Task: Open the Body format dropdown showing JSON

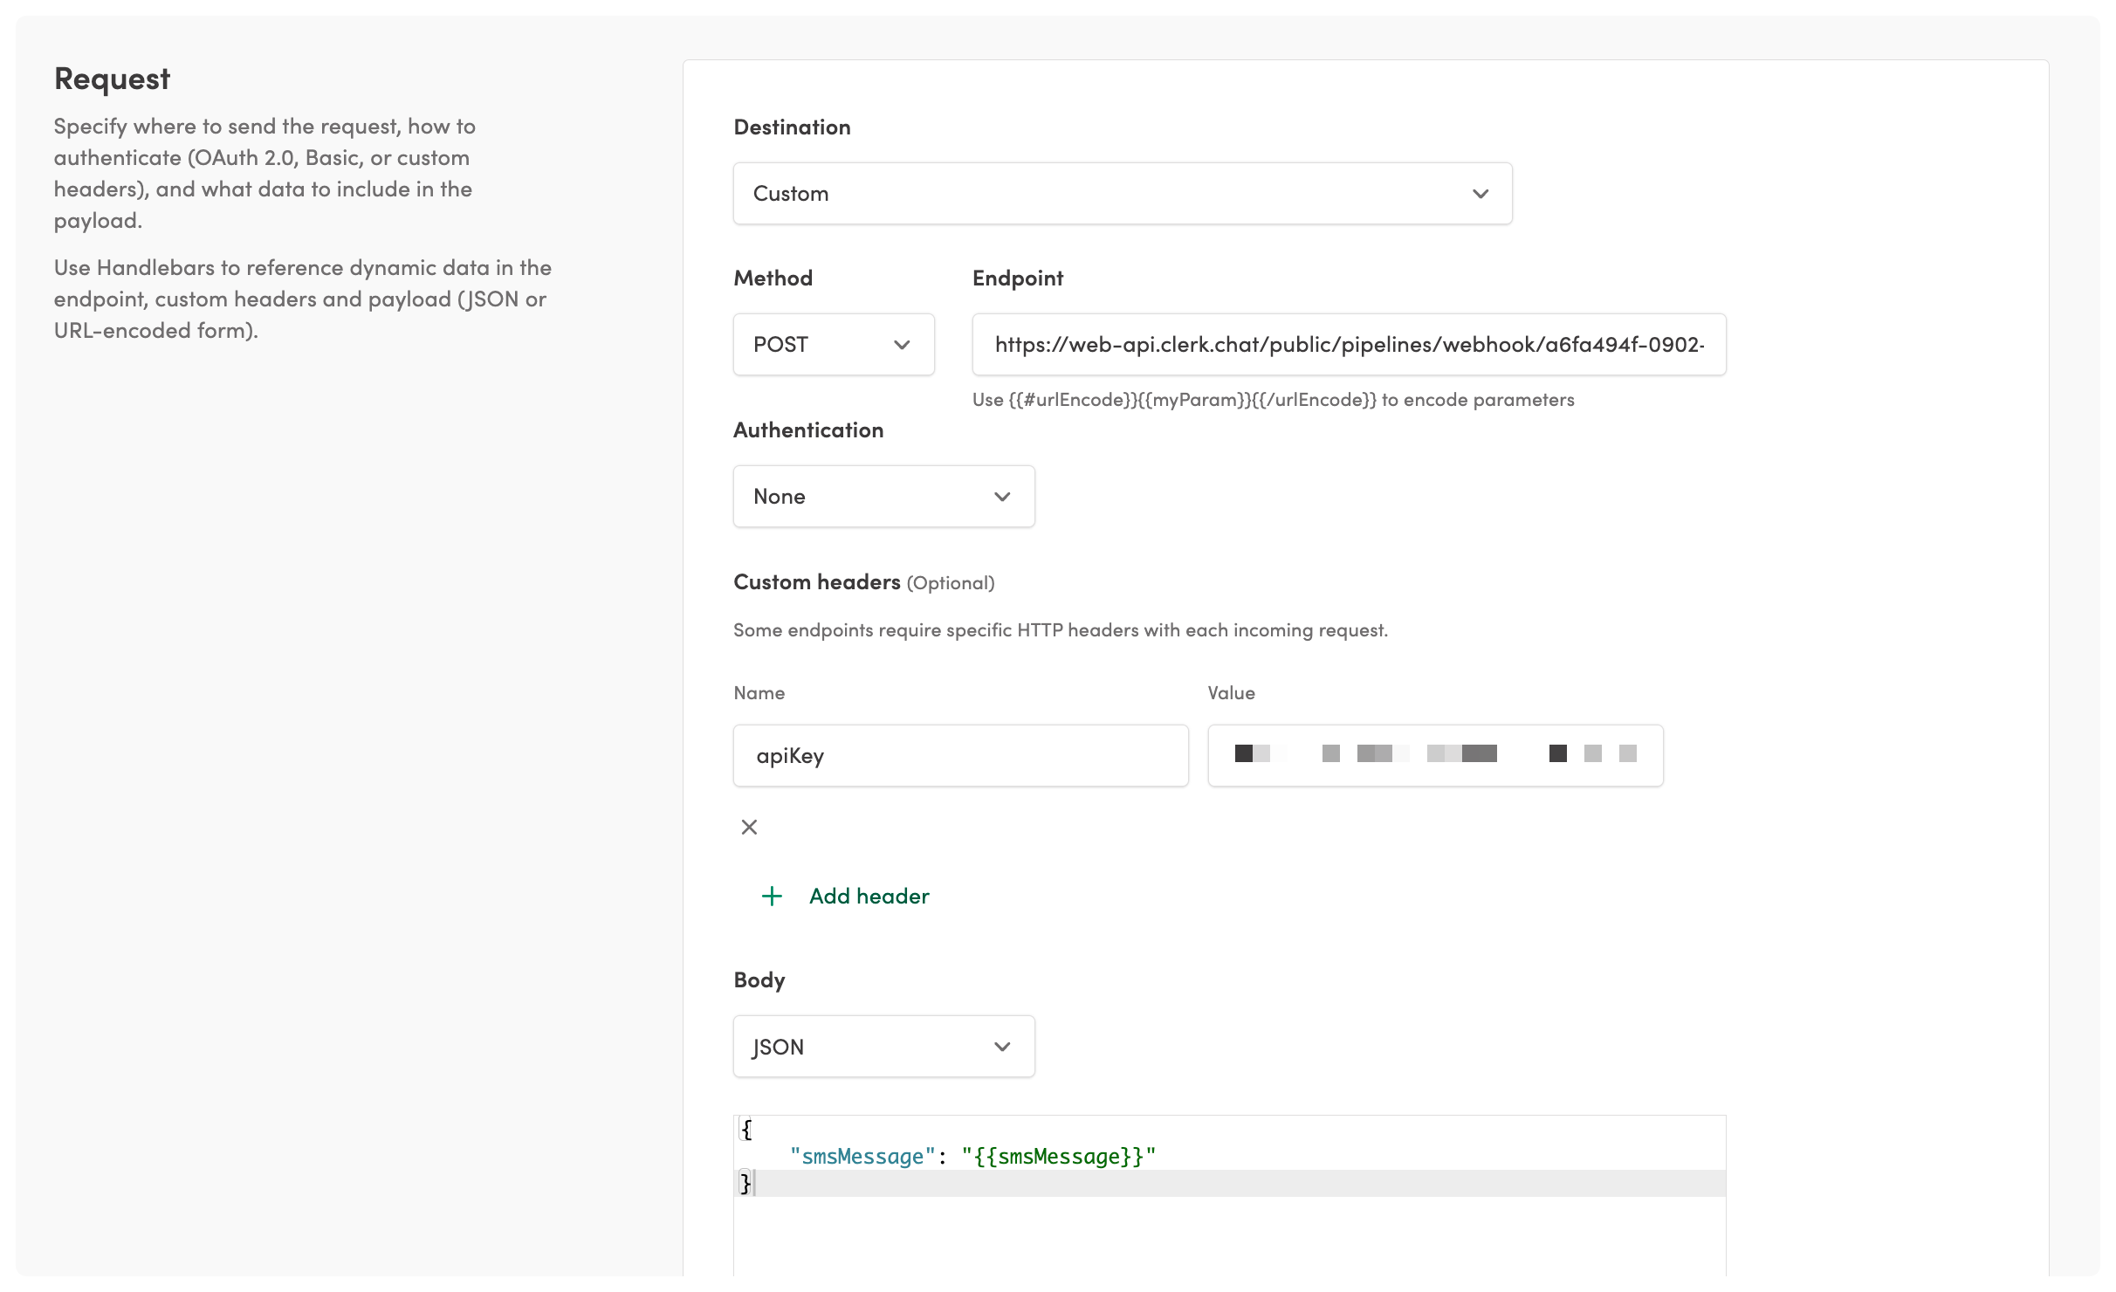Action: pyautogui.click(x=883, y=1046)
